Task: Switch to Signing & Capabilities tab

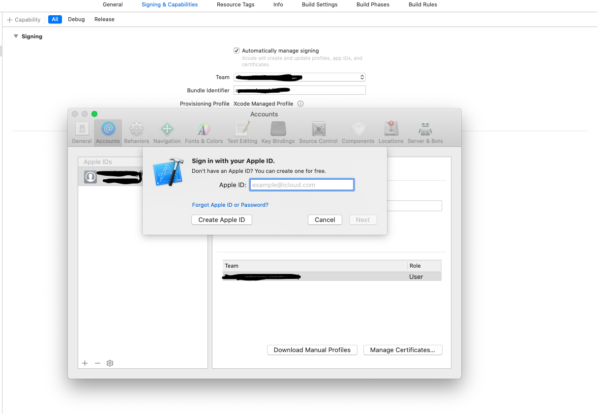Action: (x=170, y=4)
